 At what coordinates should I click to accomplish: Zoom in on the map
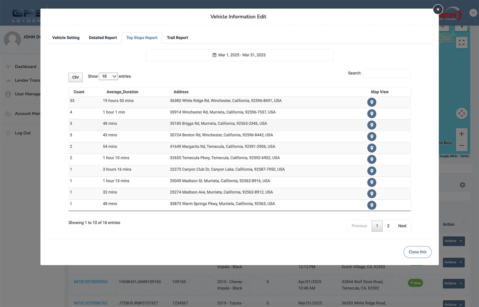(461, 134)
